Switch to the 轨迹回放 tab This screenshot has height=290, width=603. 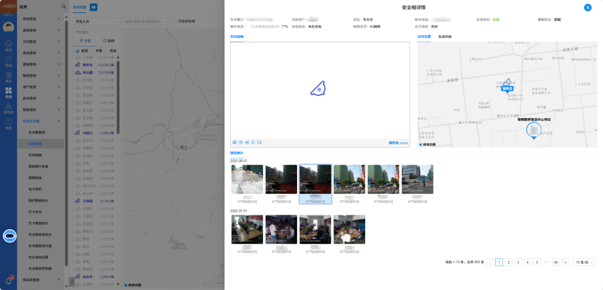445,37
